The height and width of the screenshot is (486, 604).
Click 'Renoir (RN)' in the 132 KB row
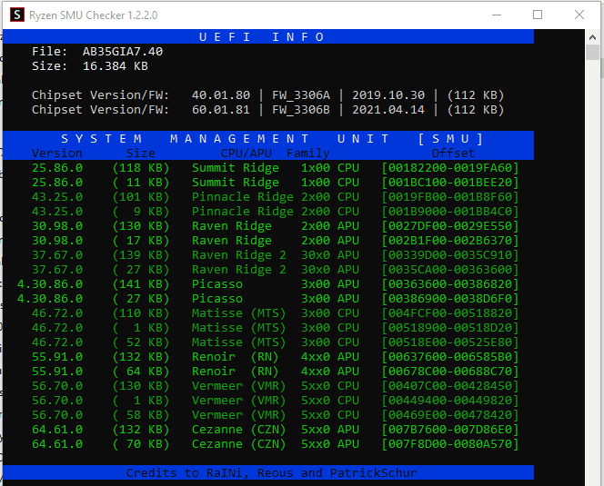coord(236,357)
